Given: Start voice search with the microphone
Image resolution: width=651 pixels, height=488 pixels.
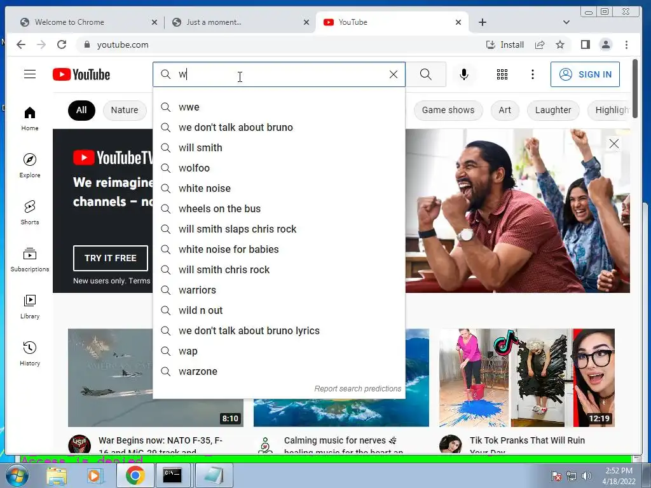Looking at the screenshot, I should [x=464, y=74].
